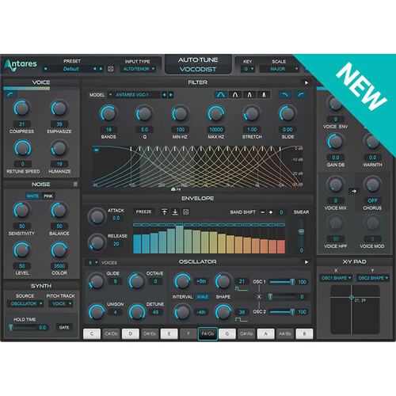This screenshot has height=396, width=396.
Task: Open the Input Type dropdown
Action: [139, 69]
